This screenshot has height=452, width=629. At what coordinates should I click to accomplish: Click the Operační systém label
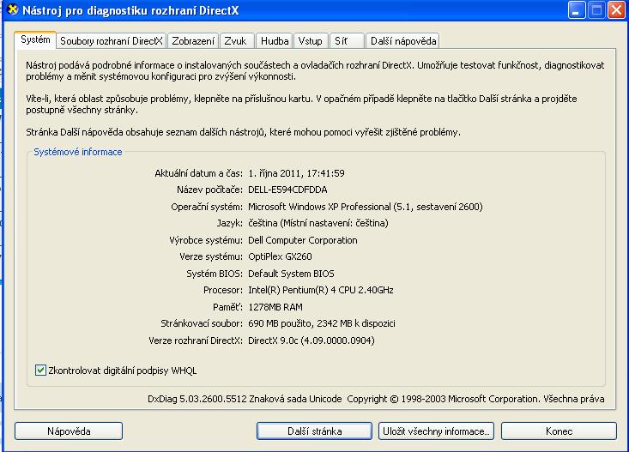(x=207, y=207)
